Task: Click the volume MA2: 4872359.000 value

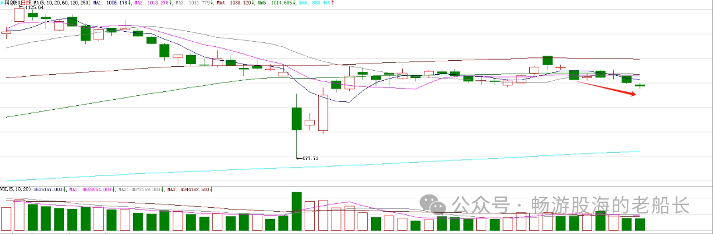Action: click(x=139, y=189)
